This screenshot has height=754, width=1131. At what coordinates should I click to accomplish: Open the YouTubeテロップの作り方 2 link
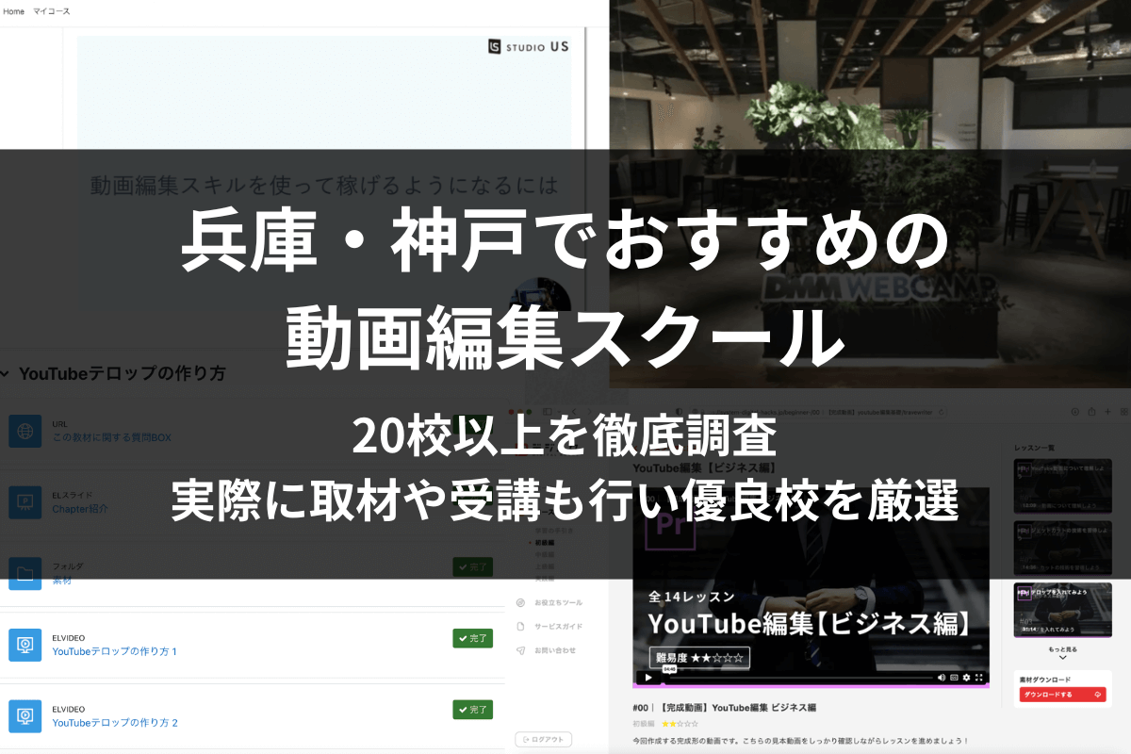(115, 723)
